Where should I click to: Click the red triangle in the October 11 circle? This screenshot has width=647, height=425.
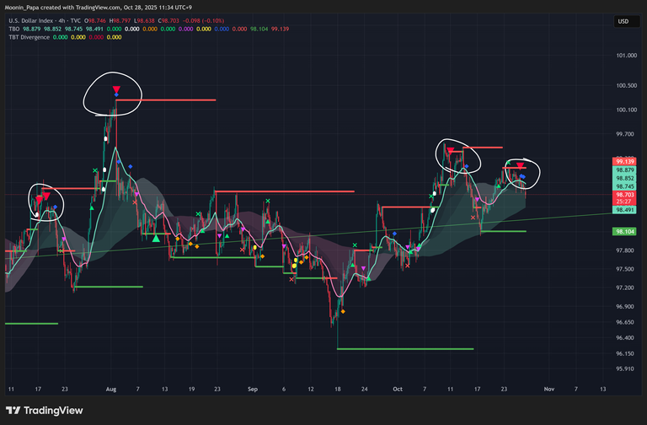pyautogui.click(x=451, y=151)
